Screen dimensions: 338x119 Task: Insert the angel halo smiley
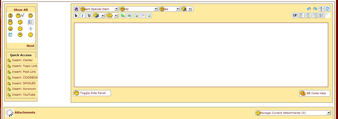(10, 22)
